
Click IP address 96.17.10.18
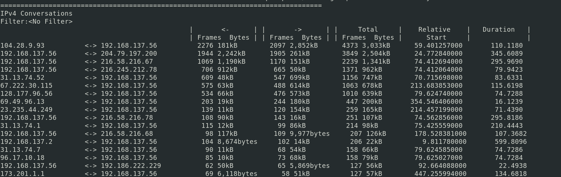pyautogui.click(x=22, y=158)
